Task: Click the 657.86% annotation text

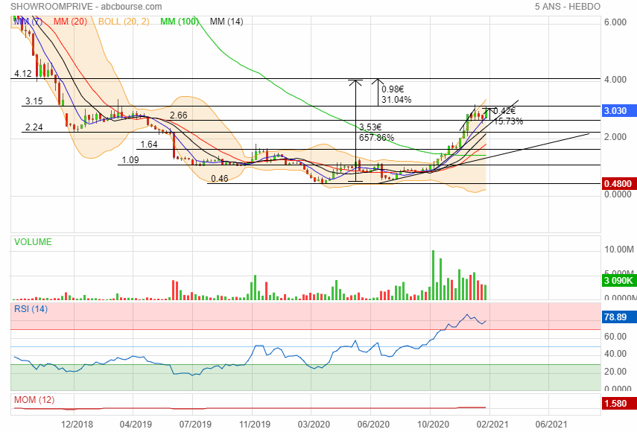Action: pos(376,138)
